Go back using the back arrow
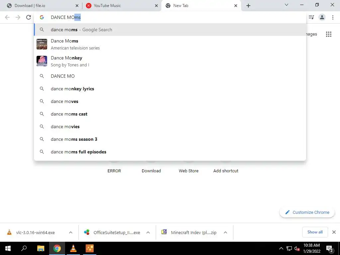Viewport: 340px width, 255px height. 7,17
